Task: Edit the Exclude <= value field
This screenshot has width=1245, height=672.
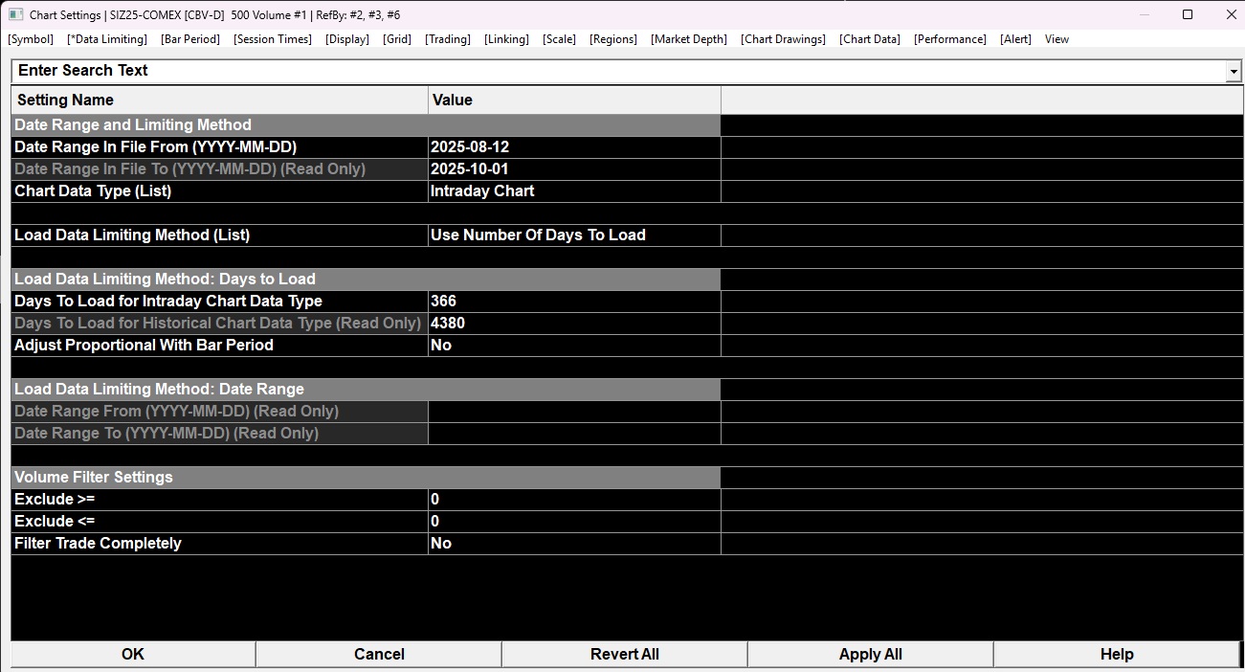Action: [x=574, y=522]
